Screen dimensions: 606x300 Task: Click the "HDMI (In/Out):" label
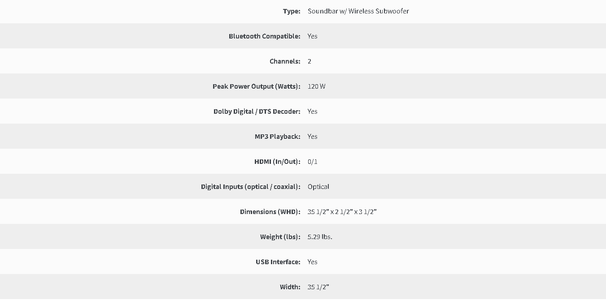(277, 162)
